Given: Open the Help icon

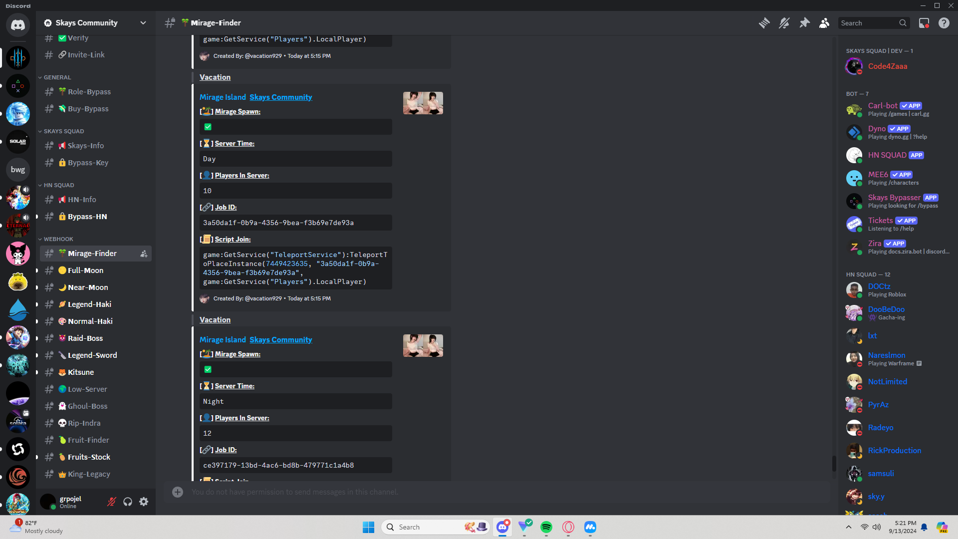Looking at the screenshot, I should (944, 23).
